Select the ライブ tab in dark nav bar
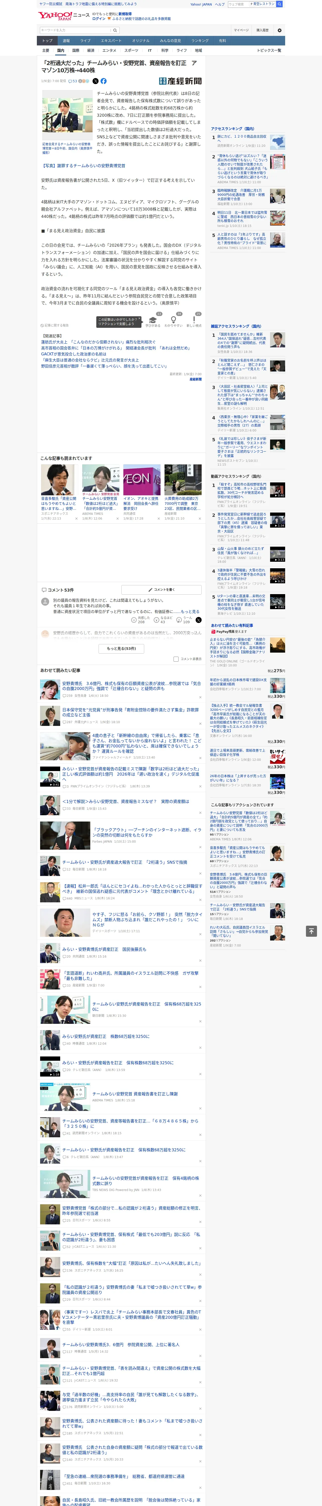 pos(85,41)
